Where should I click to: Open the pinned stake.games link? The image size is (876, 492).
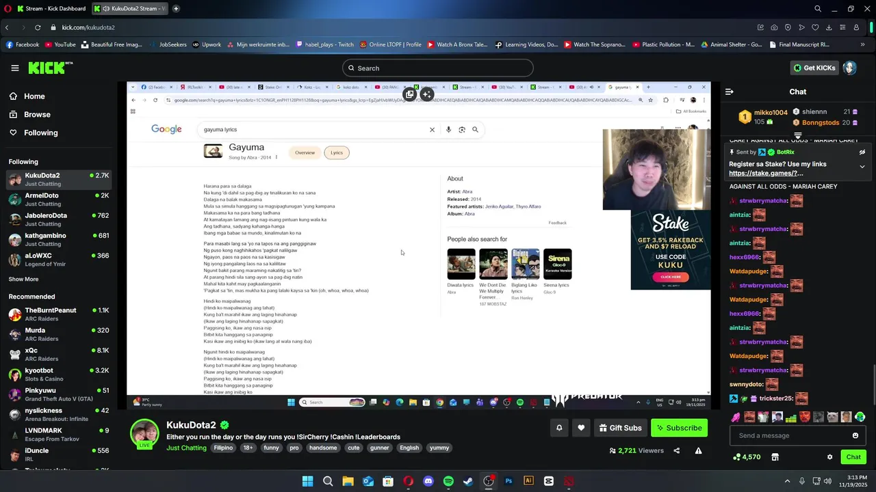(x=766, y=174)
